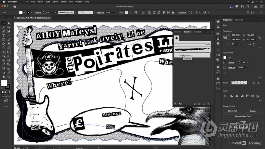The height and width of the screenshot is (149, 265).
Task: Click the Home icon
Action: click(15, 7)
